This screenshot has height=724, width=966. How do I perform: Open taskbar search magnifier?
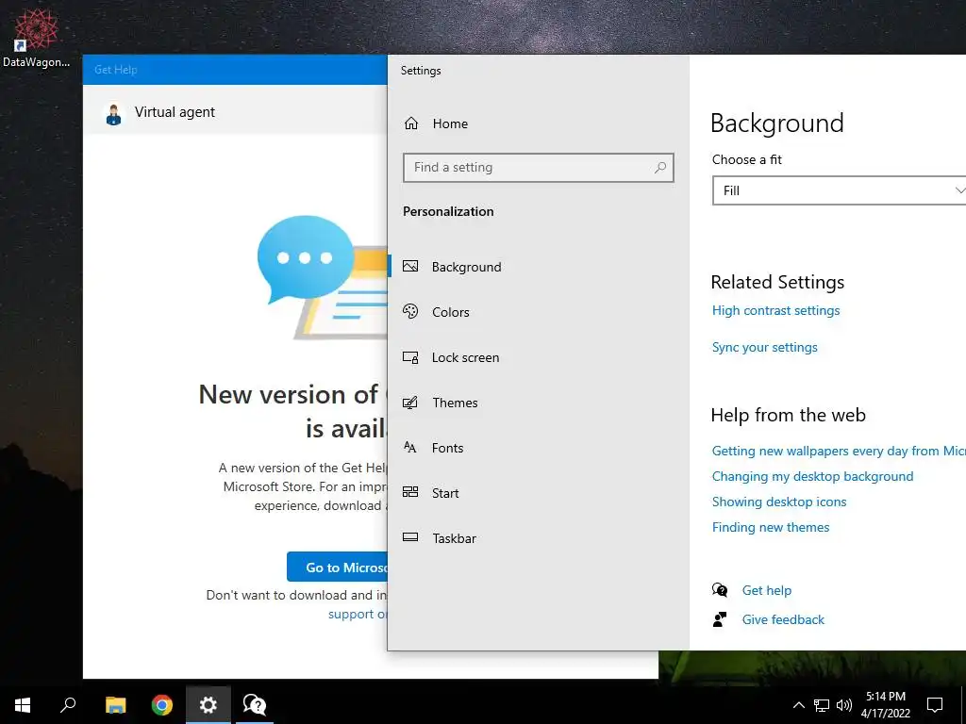pyautogui.click(x=68, y=705)
